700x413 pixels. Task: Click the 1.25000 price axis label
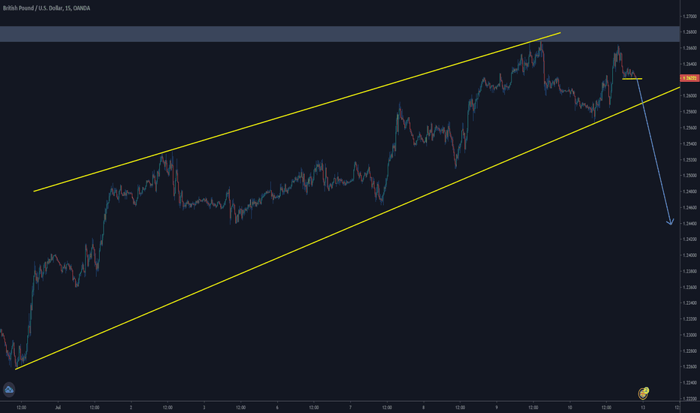(689, 176)
